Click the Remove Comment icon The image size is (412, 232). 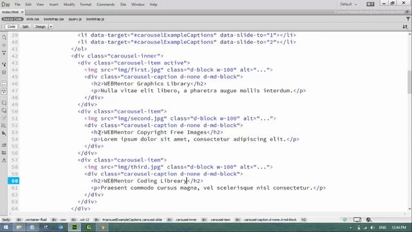coord(4,110)
